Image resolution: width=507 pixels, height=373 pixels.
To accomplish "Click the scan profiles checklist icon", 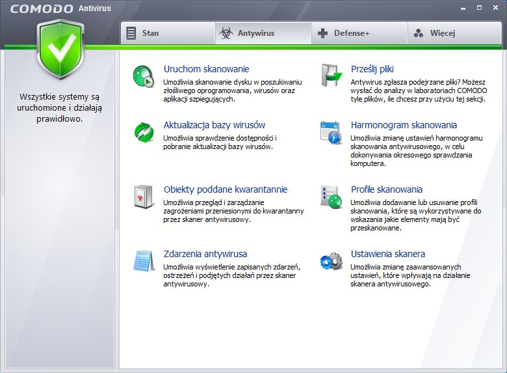I will coord(331,197).
